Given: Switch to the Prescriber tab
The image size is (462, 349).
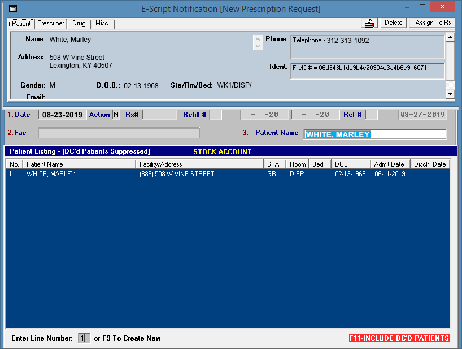Looking at the screenshot, I should (x=51, y=23).
